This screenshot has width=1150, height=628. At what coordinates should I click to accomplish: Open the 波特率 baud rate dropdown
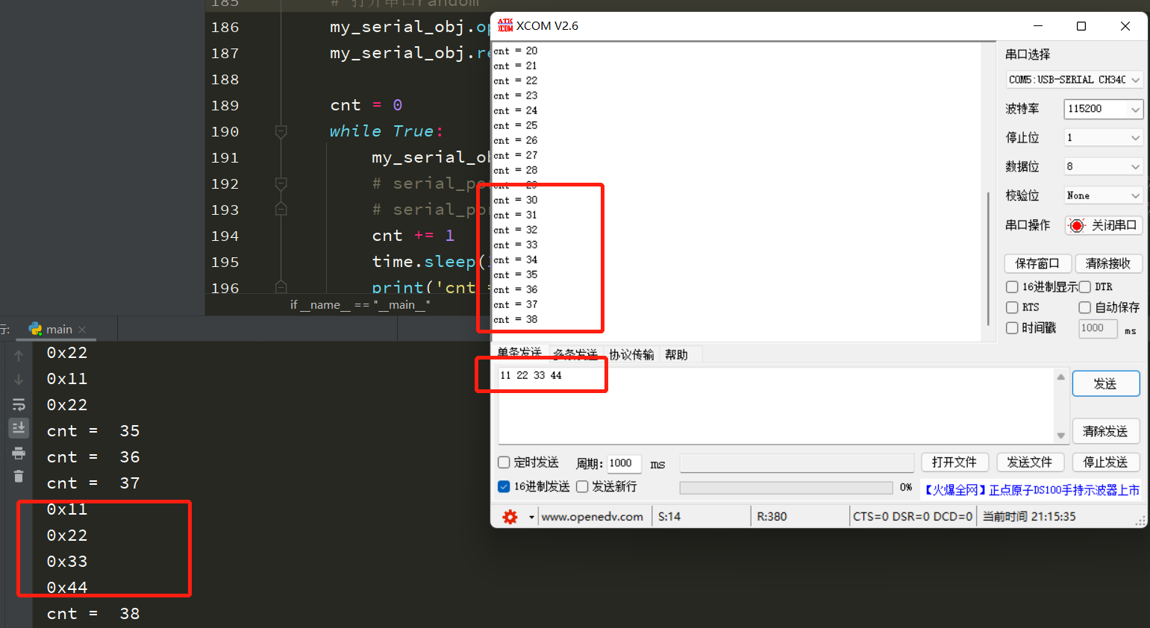1103,109
